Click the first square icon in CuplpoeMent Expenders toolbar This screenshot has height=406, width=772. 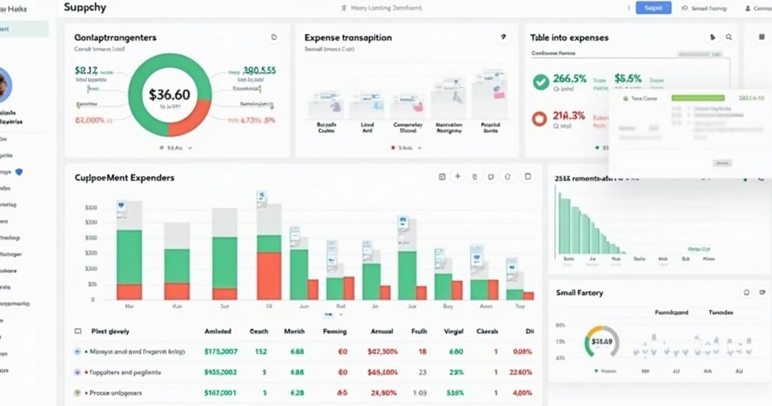point(442,177)
